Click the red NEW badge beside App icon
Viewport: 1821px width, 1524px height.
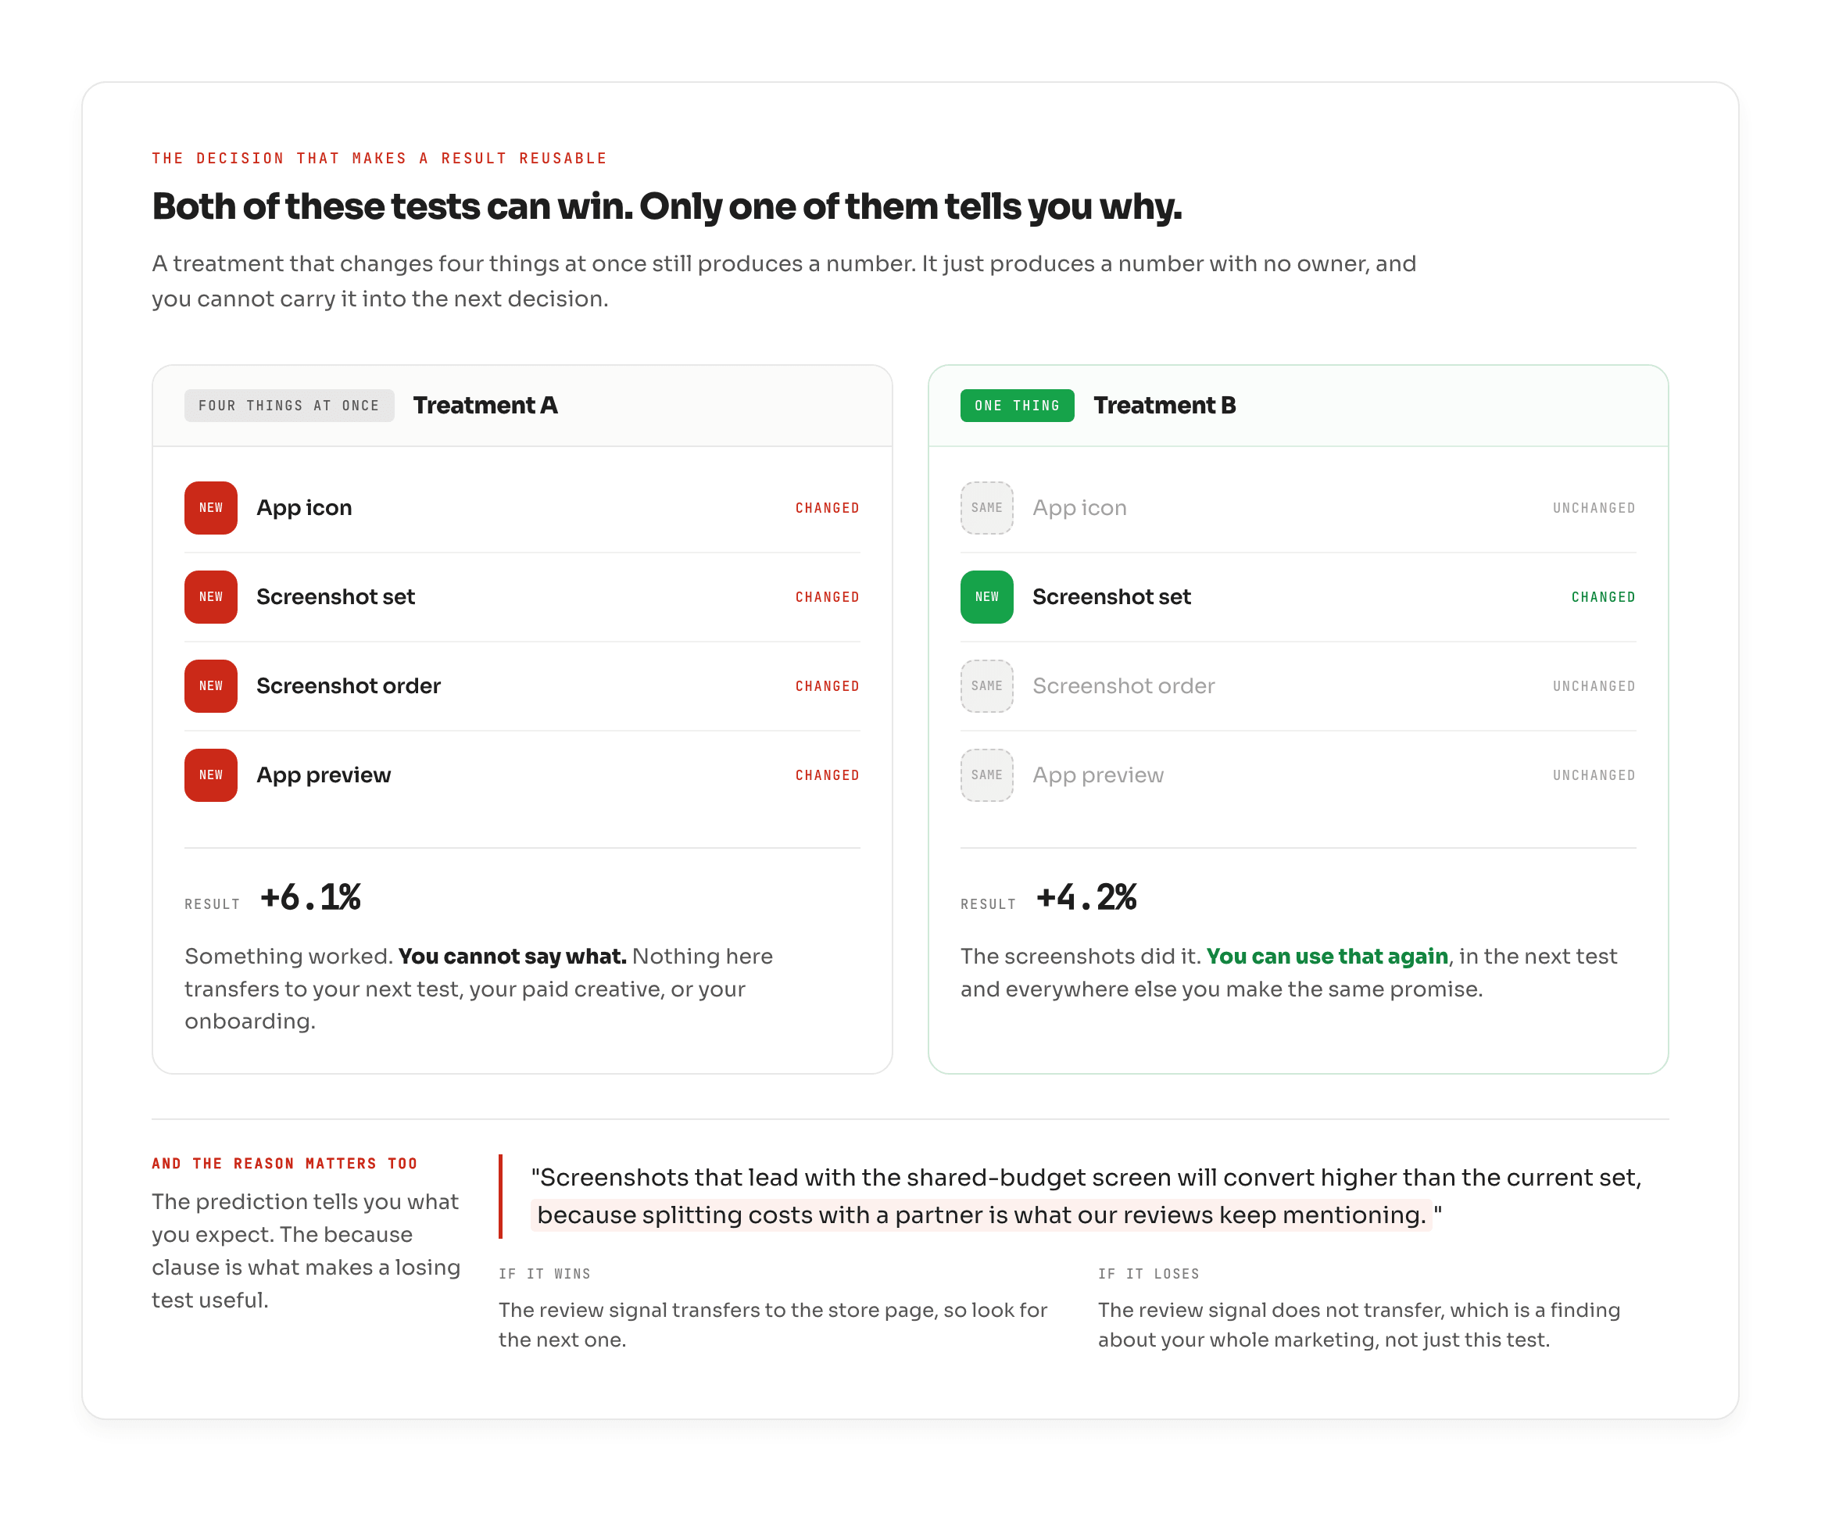[211, 508]
